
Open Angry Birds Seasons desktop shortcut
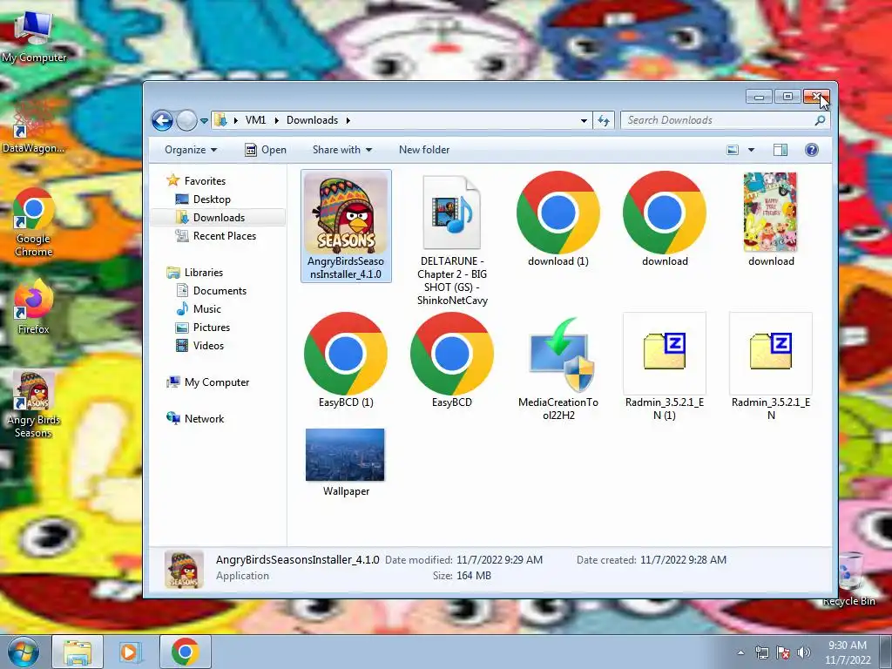[x=34, y=405]
